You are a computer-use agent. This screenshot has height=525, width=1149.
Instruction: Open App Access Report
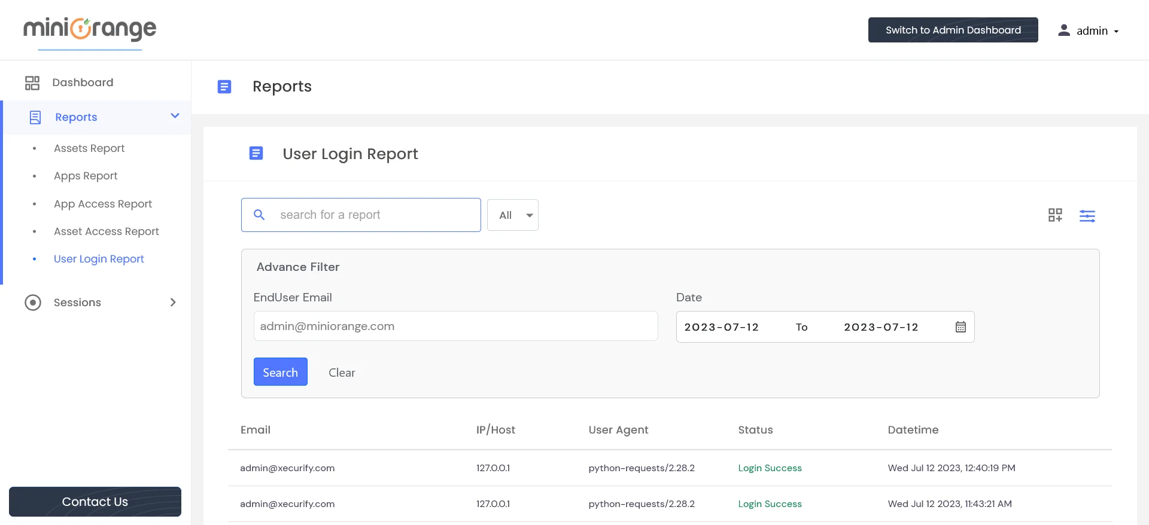tap(103, 204)
